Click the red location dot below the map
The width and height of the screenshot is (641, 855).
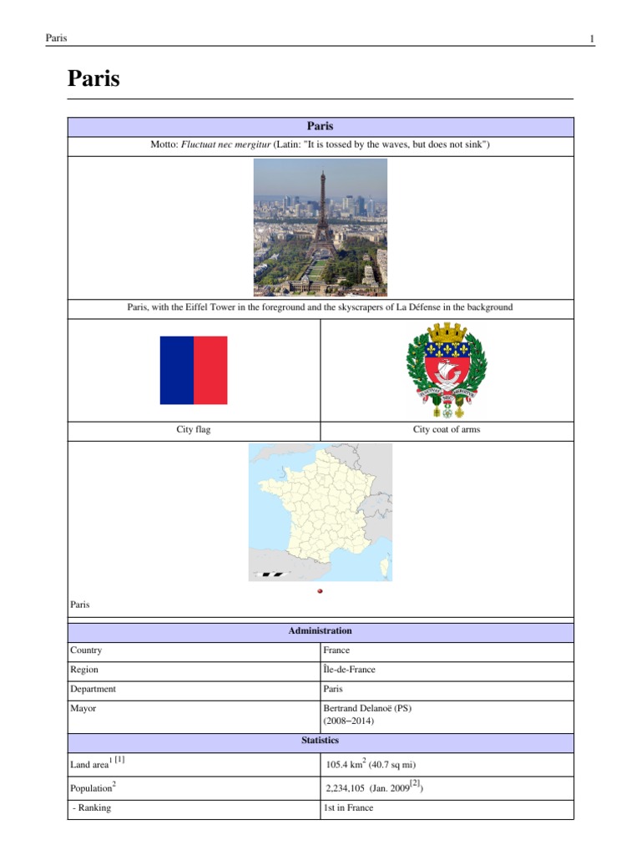pos(320,591)
